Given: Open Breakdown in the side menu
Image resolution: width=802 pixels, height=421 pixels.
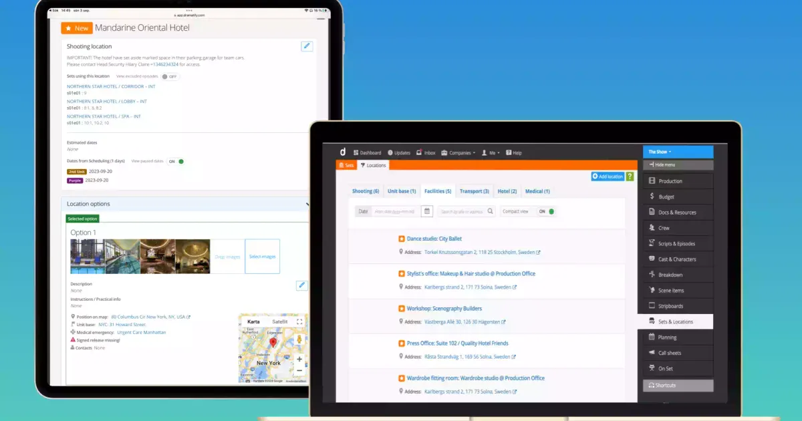Looking at the screenshot, I should [678, 275].
